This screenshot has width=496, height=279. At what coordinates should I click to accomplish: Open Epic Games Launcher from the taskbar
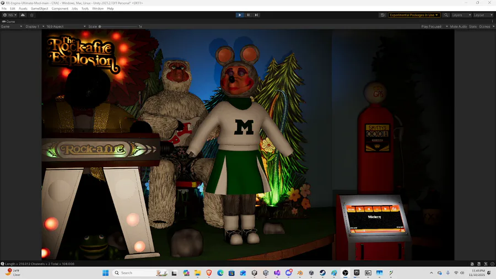pos(357,273)
